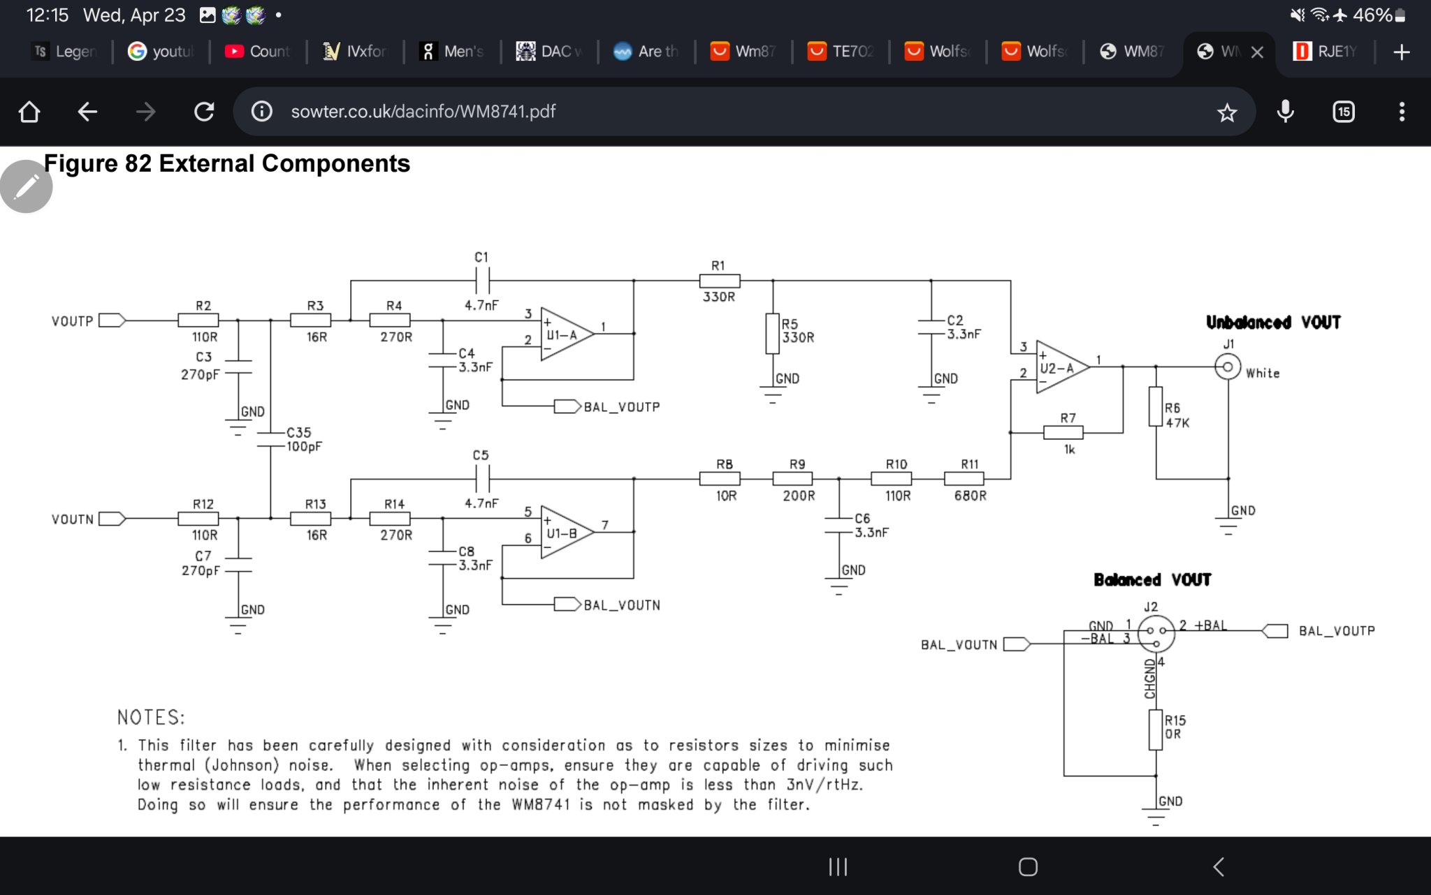Tap the forward navigation arrow
Screen dimensions: 1431x895
point(145,112)
